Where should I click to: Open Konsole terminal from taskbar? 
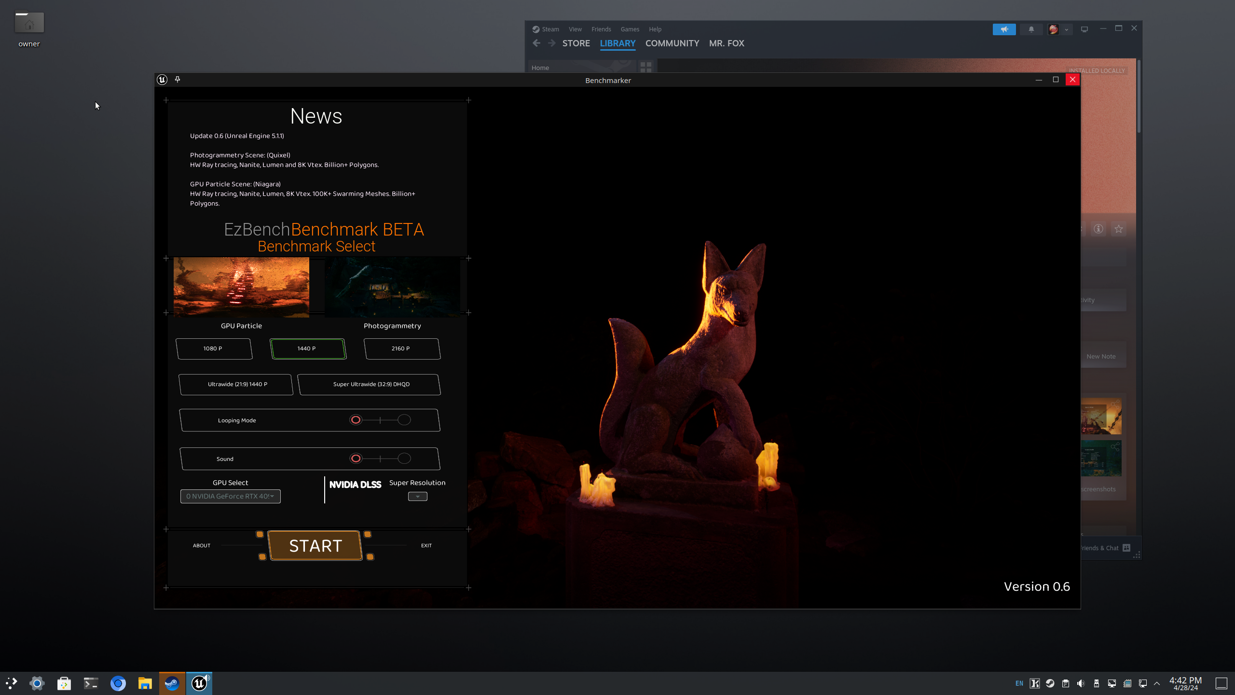coord(91,683)
